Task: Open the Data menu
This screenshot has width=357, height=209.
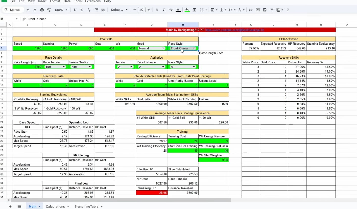Action: [x=67, y=1]
